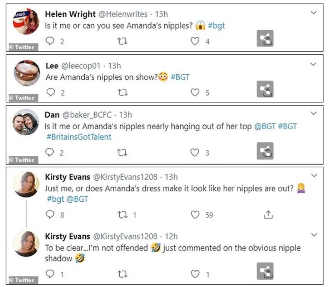The height and width of the screenshot is (287, 328).
Task: Like Dan's tweet with heart icon
Action: pyautogui.click(x=195, y=152)
